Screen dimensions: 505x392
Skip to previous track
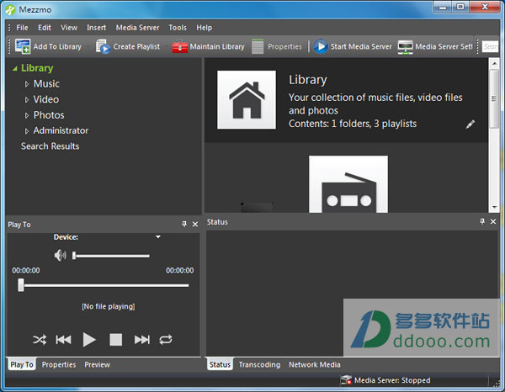[x=63, y=340]
